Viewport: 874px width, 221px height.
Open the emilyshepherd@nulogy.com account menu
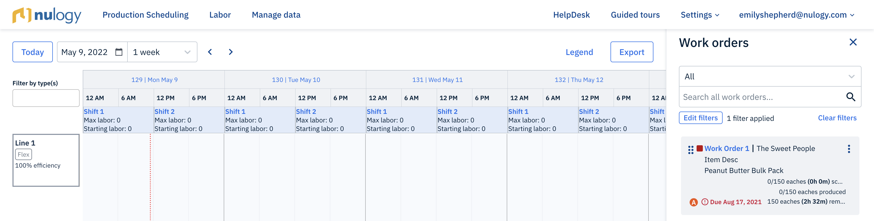tap(796, 15)
